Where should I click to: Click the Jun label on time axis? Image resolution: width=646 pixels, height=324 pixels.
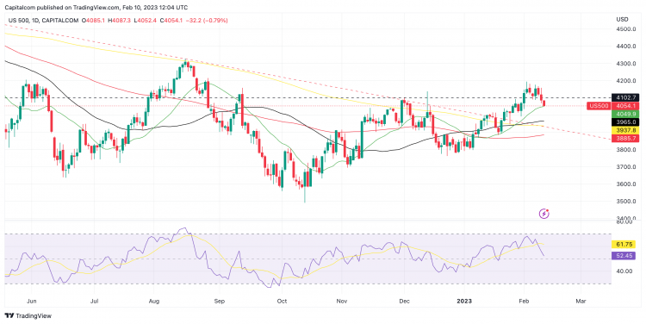[31, 301]
